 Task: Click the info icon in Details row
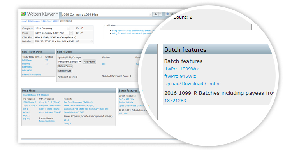point(91,41)
